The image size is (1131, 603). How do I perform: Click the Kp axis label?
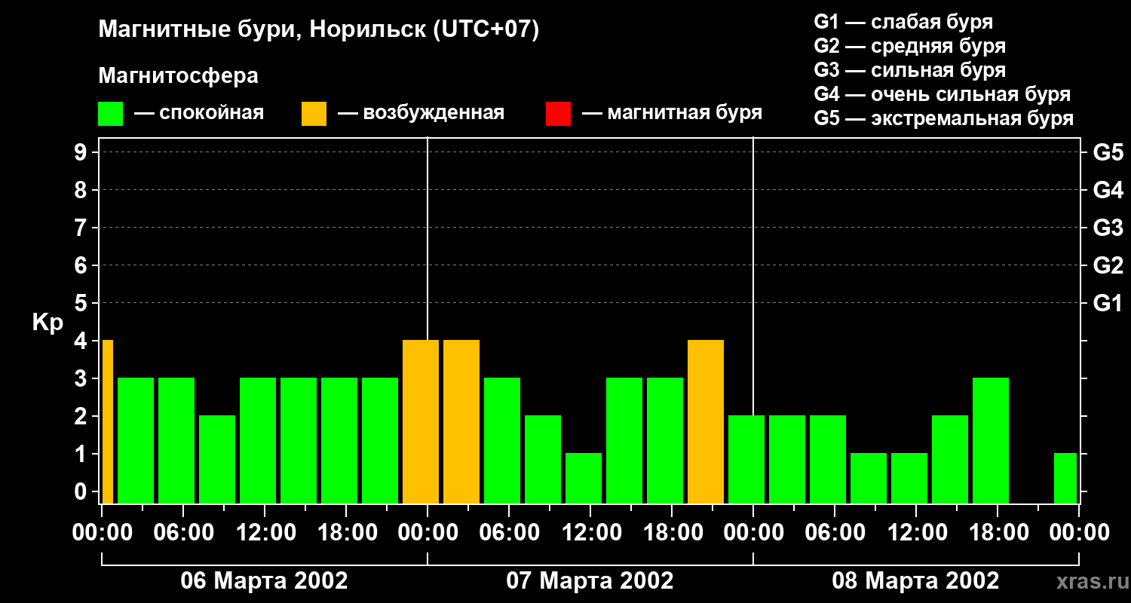click(x=47, y=323)
